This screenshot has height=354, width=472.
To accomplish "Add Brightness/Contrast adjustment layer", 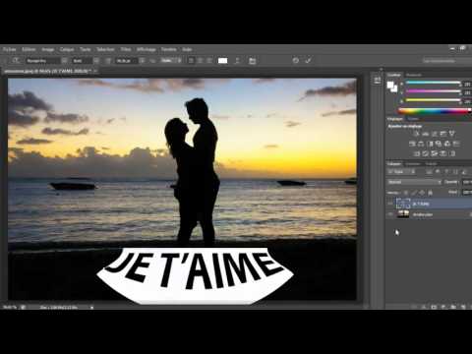I will (x=417, y=134).
